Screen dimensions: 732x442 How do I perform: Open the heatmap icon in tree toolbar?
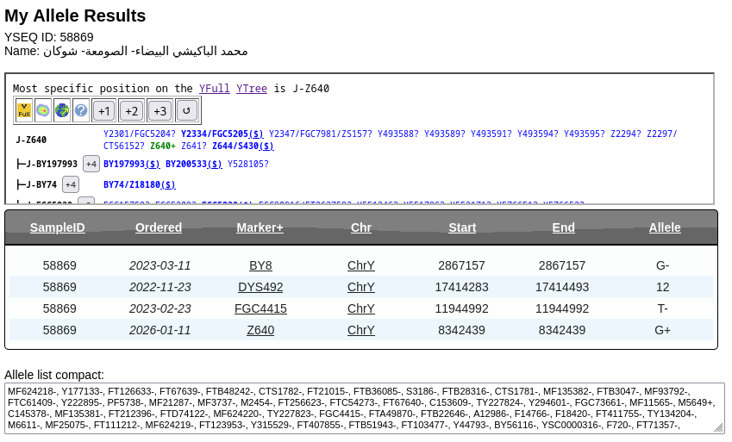[43, 110]
